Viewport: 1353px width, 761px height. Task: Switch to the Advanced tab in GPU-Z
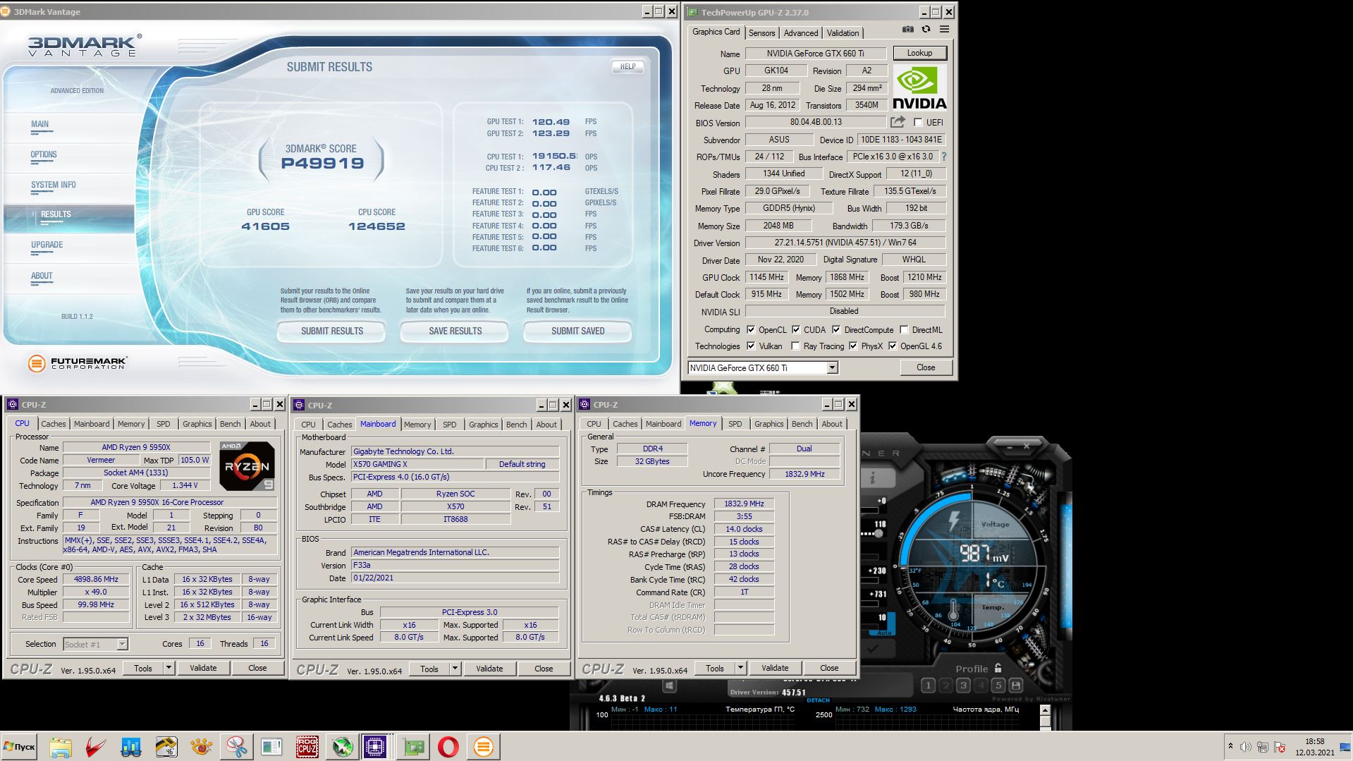coord(801,32)
